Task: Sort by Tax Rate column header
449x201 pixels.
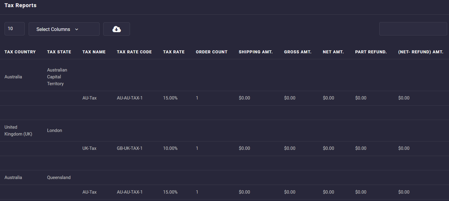Action: 174,52
